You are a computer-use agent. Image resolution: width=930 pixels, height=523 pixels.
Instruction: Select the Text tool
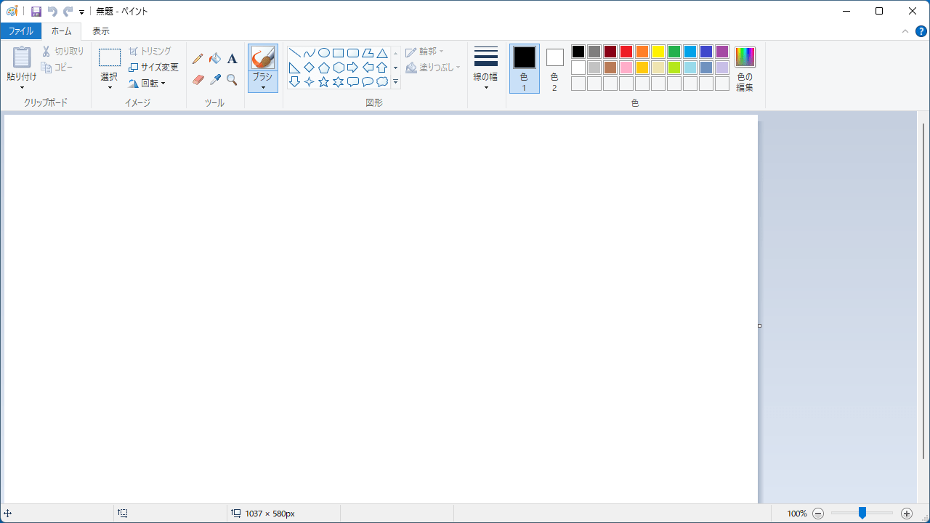coord(232,59)
